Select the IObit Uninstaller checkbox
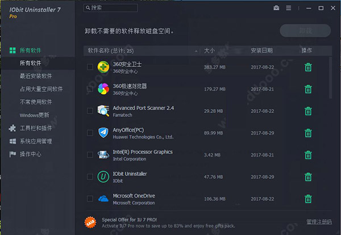The height and width of the screenshot is (235, 341). tap(90, 177)
